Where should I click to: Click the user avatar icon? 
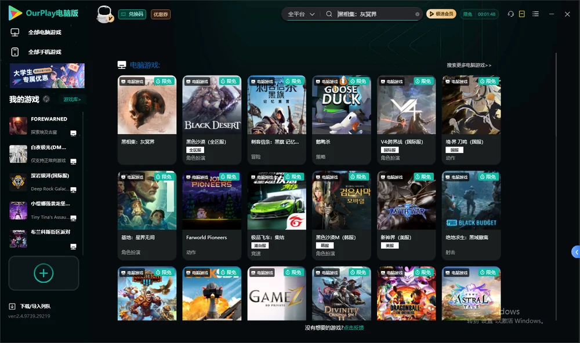(x=104, y=14)
